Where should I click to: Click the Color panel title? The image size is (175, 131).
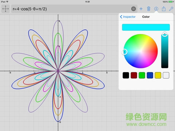click(x=146, y=17)
